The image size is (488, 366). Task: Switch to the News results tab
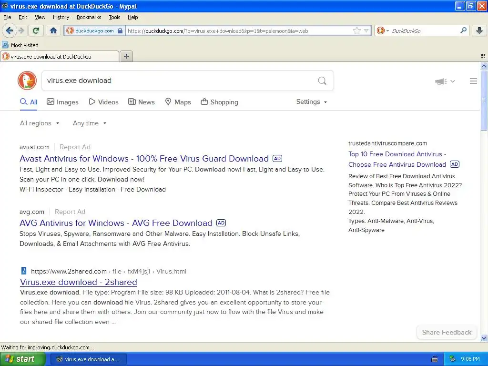tap(142, 102)
